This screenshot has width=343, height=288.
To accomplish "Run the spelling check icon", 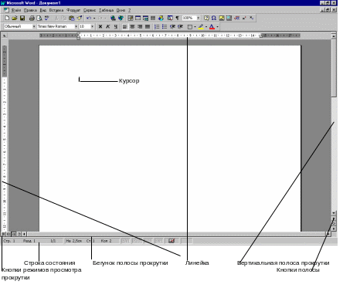I will pyautogui.click(x=46, y=18).
